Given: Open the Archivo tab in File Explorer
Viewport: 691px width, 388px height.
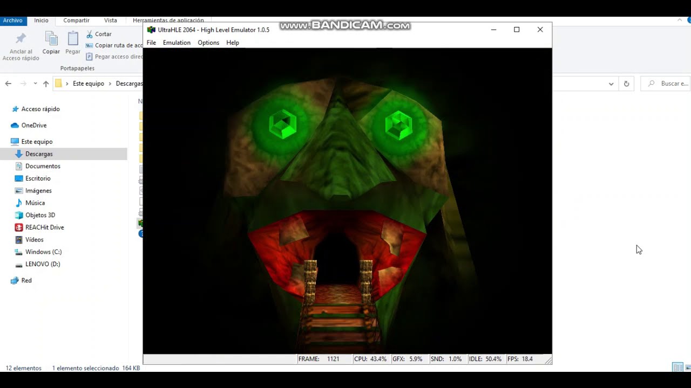Looking at the screenshot, I should [12, 20].
